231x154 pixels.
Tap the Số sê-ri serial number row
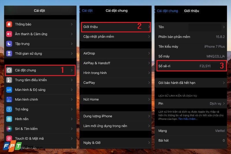(191, 66)
